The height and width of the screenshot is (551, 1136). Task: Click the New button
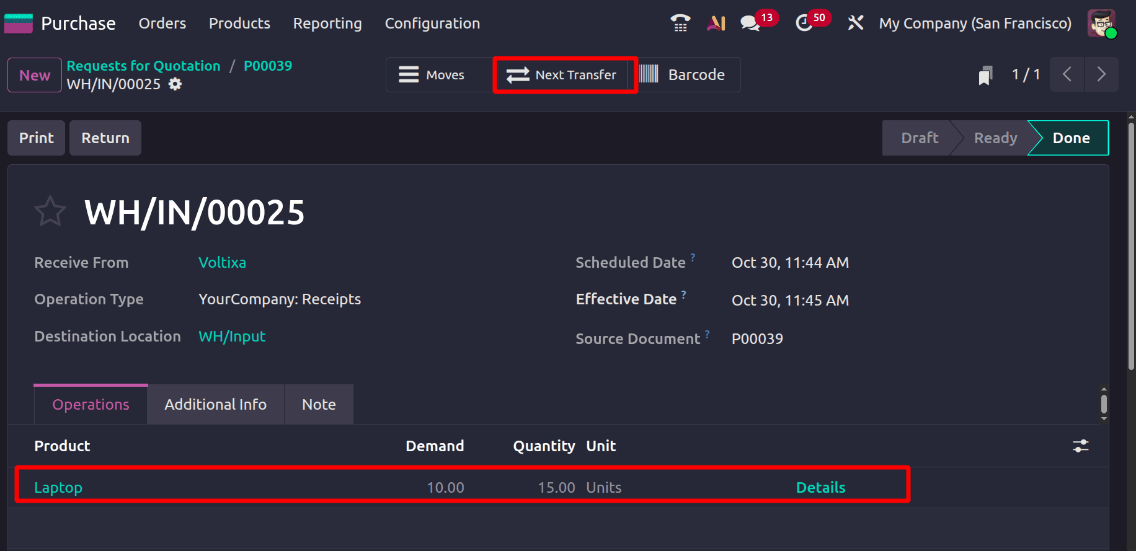pyautogui.click(x=35, y=75)
